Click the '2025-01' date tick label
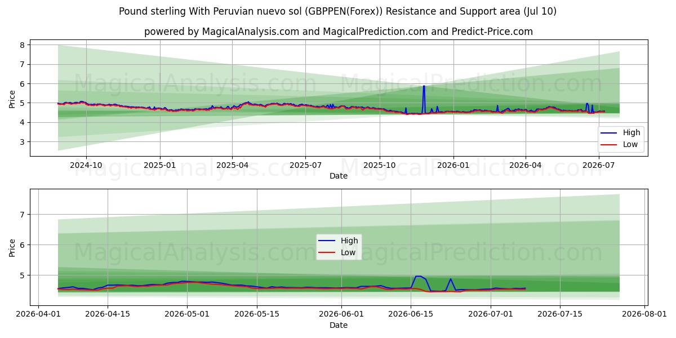The height and width of the screenshot is (338, 676). (160, 165)
